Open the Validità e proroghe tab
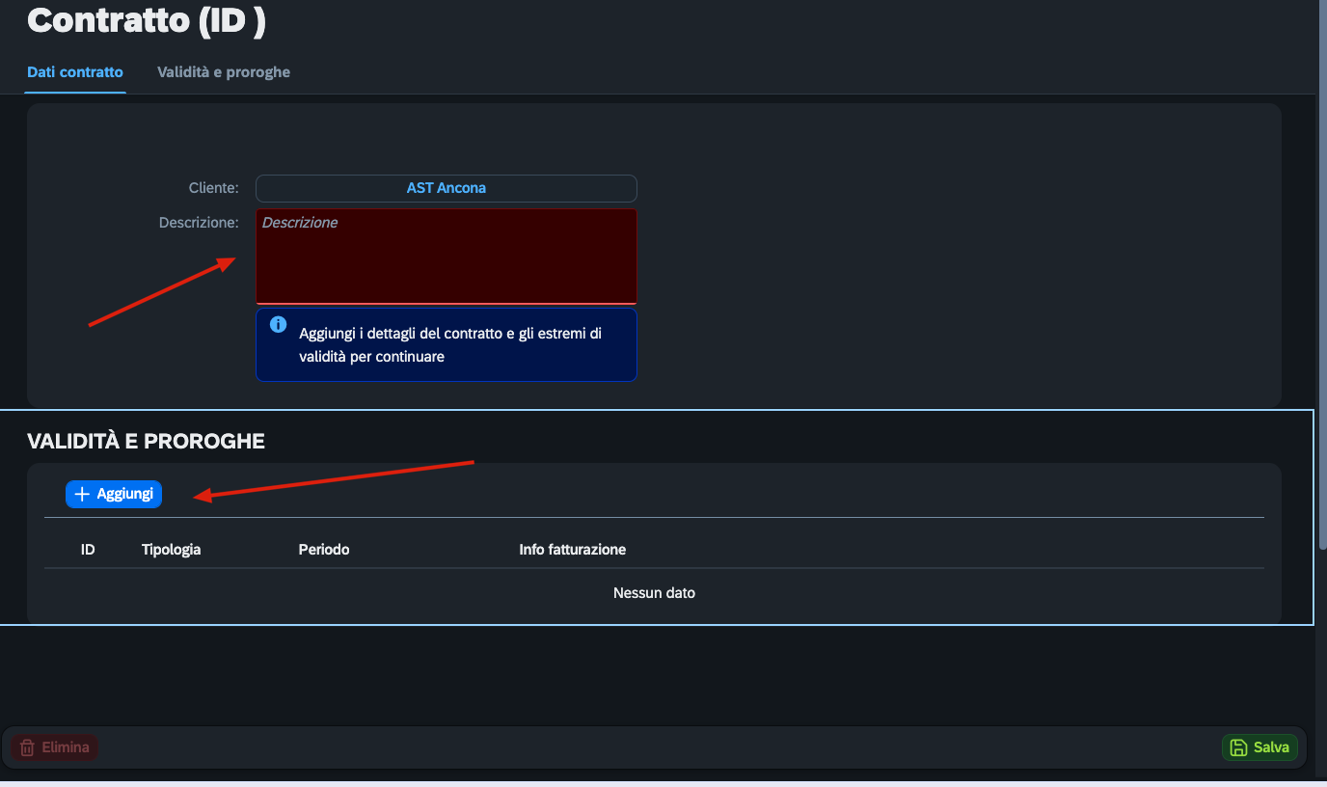1327x787 pixels. [x=224, y=72]
